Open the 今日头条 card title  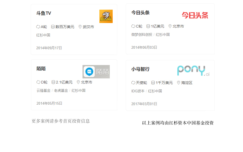click(140, 13)
